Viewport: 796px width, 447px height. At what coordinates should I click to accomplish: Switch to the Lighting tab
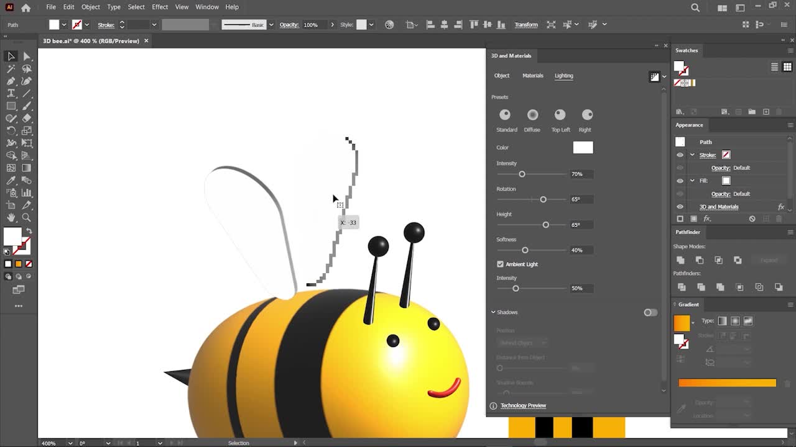click(564, 76)
